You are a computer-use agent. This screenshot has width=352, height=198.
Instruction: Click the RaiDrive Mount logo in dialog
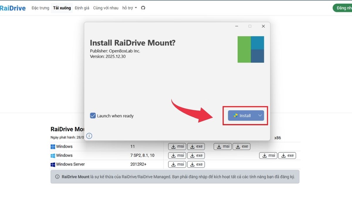(251, 49)
